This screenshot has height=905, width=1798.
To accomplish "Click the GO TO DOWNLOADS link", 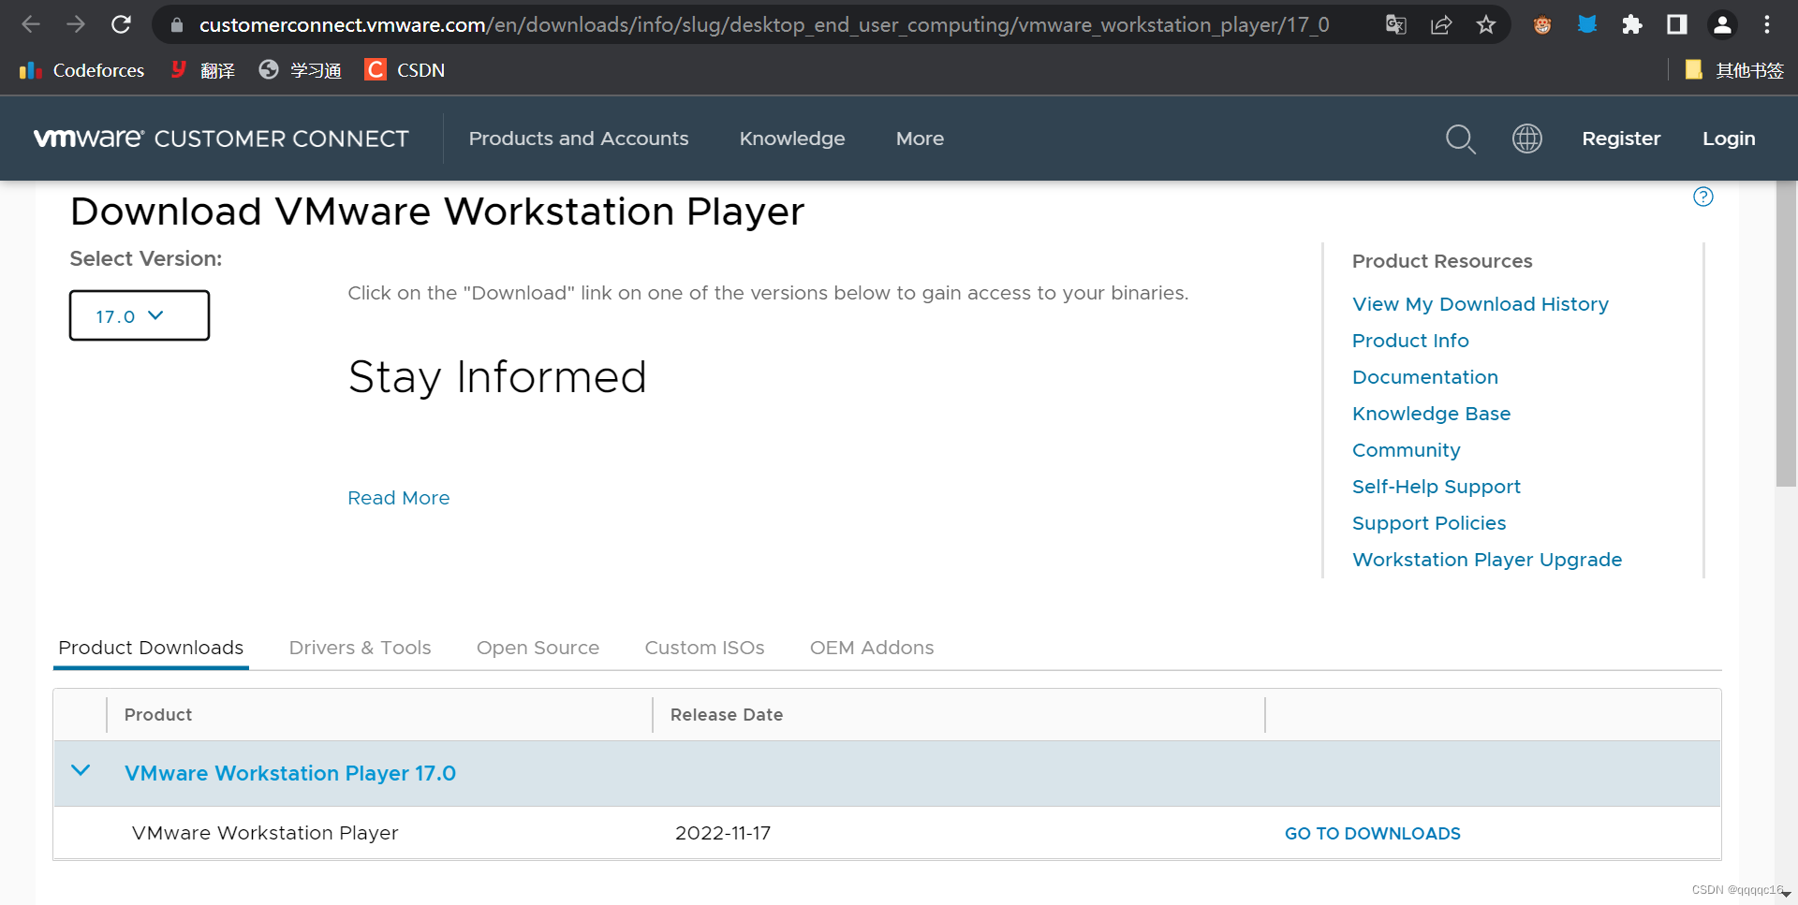I will click(x=1372, y=833).
